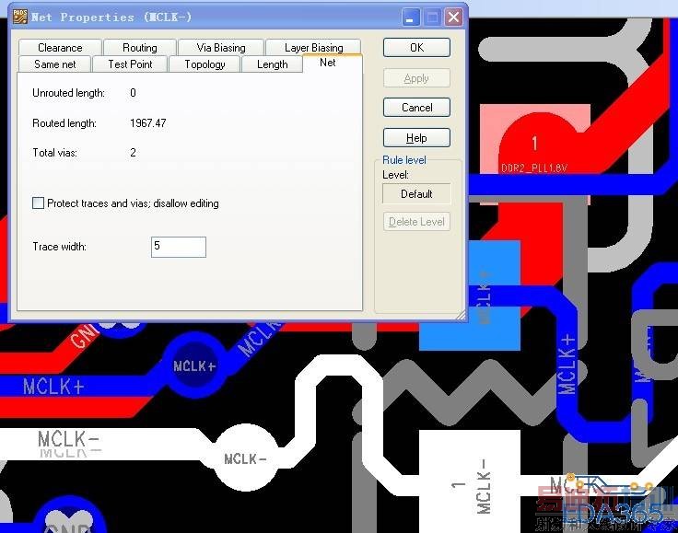
Task: Switch to Test Point tab
Action: coord(130,64)
